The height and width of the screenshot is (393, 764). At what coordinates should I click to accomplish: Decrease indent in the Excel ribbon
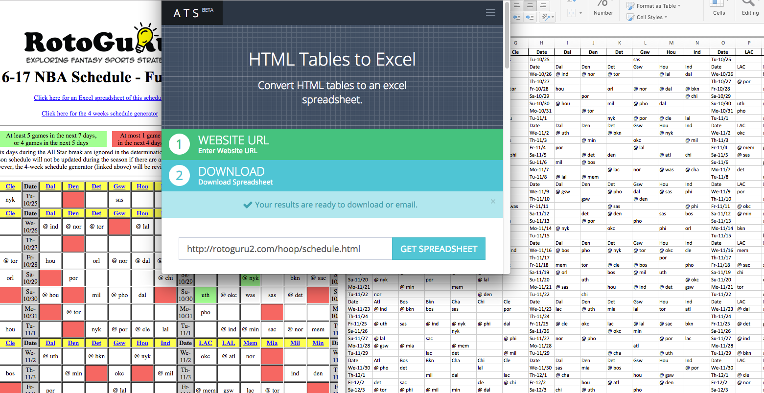517,18
